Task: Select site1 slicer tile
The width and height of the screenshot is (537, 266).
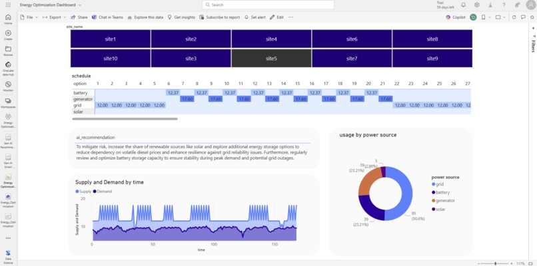Action: click(x=111, y=39)
